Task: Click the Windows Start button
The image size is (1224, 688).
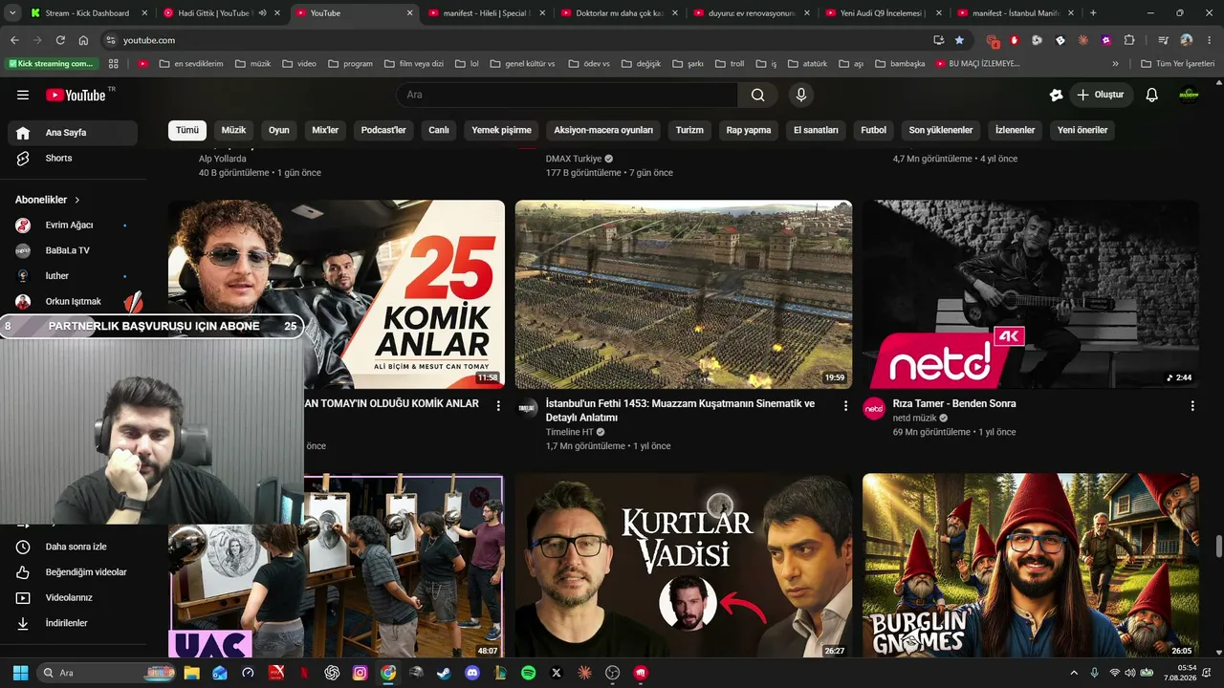Action: [20, 673]
